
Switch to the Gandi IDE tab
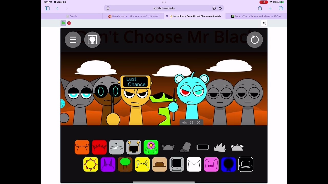(256, 16)
